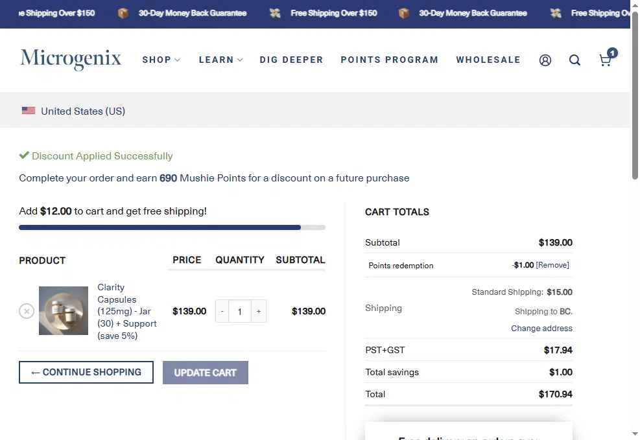This screenshot has height=440, width=640.
Task: Click the CONTINUE SHOPPING button
Action: (x=86, y=373)
